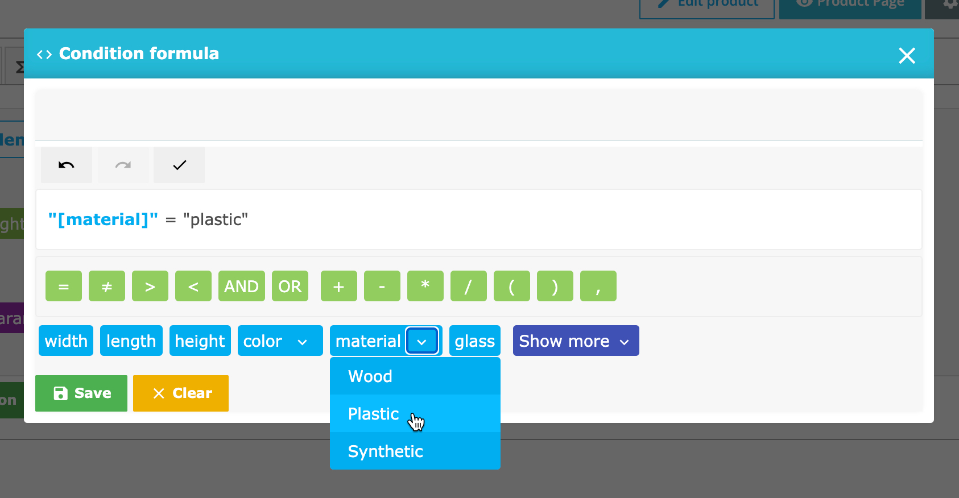Add the width variable to formula

coord(66,341)
